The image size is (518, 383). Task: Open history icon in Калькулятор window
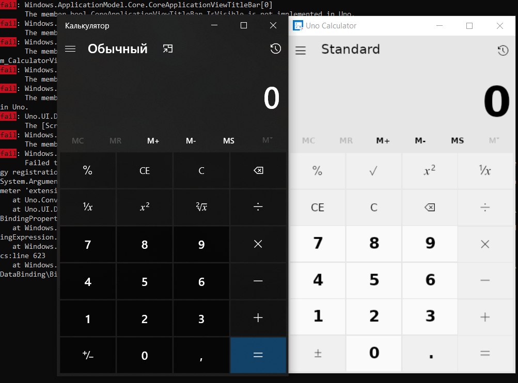click(x=275, y=49)
